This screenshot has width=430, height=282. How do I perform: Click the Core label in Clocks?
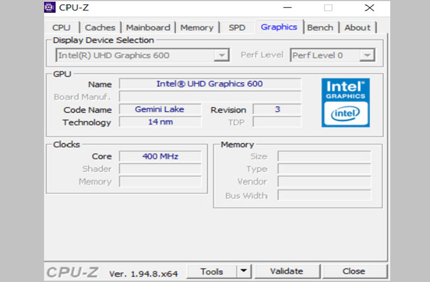(102, 156)
